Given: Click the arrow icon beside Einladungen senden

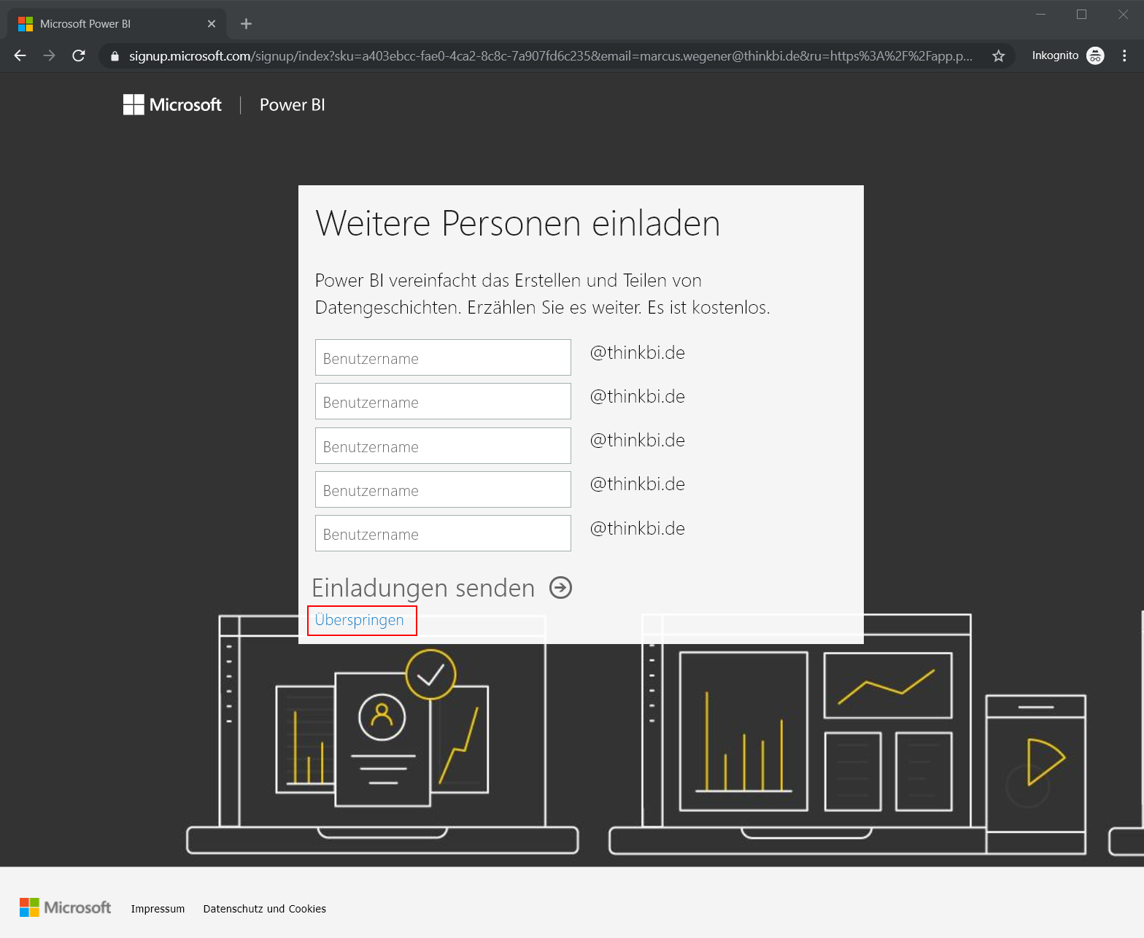Looking at the screenshot, I should [560, 588].
